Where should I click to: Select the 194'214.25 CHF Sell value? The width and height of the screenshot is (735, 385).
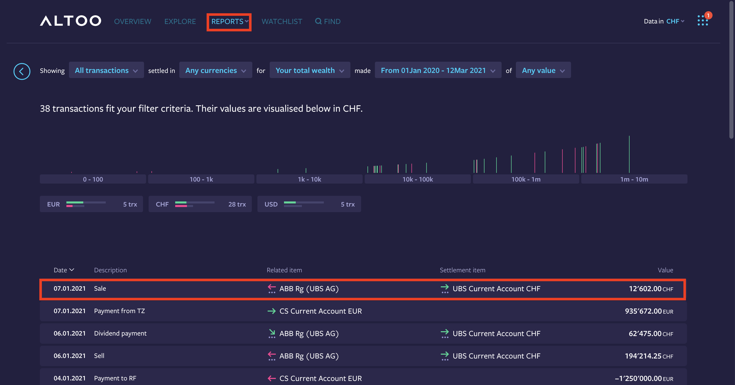pos(649,356)
